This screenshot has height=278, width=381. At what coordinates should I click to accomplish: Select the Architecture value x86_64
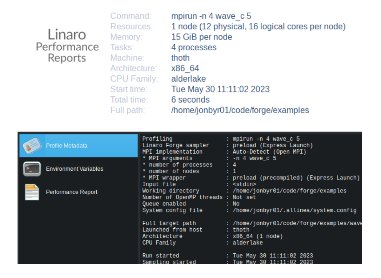click(184, 68)
